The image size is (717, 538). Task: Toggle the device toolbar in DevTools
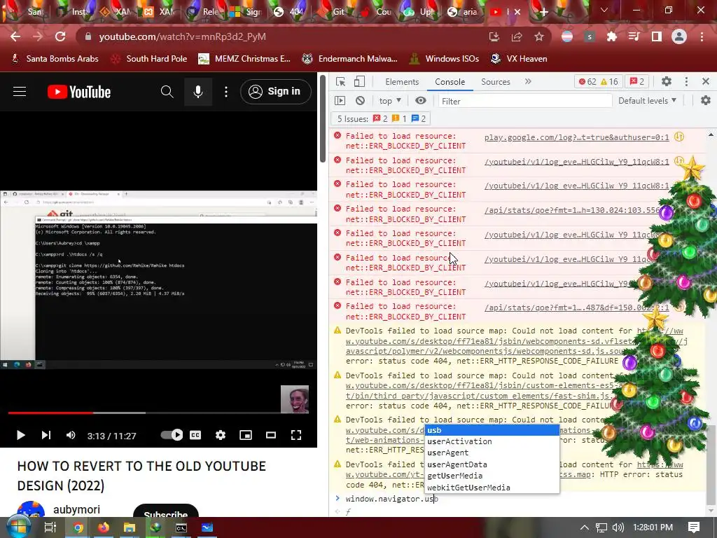[359, 81]
